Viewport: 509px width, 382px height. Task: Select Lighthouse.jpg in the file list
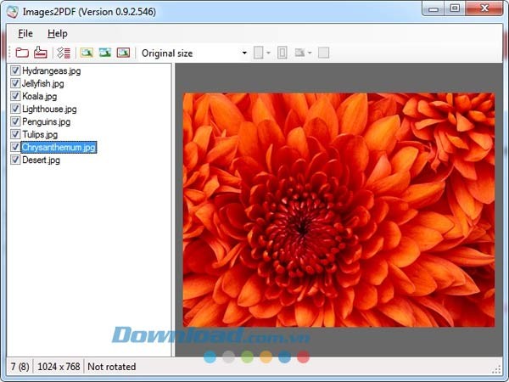(49, 109)
